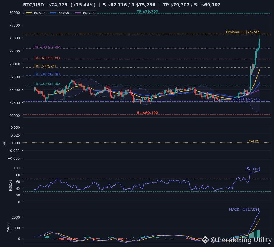This screenshot has width=274, height=247.
Task: Click the 'TP $79,707 / SL $60,102' header text
Action: pyautogui.click(x=191, y=5)
